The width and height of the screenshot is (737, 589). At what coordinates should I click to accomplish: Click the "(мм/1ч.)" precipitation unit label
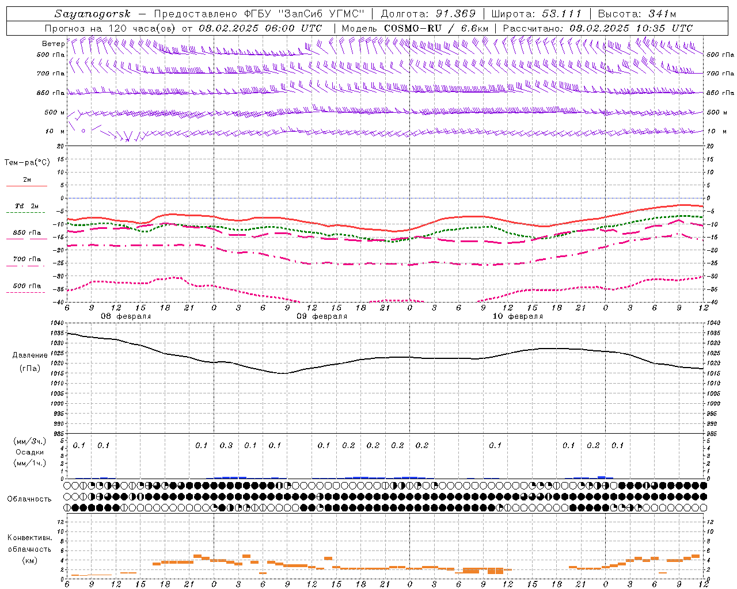[30, 463]
